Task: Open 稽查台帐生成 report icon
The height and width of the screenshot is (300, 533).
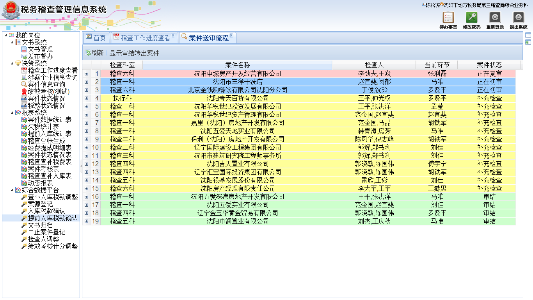Action: click(24, 141)
